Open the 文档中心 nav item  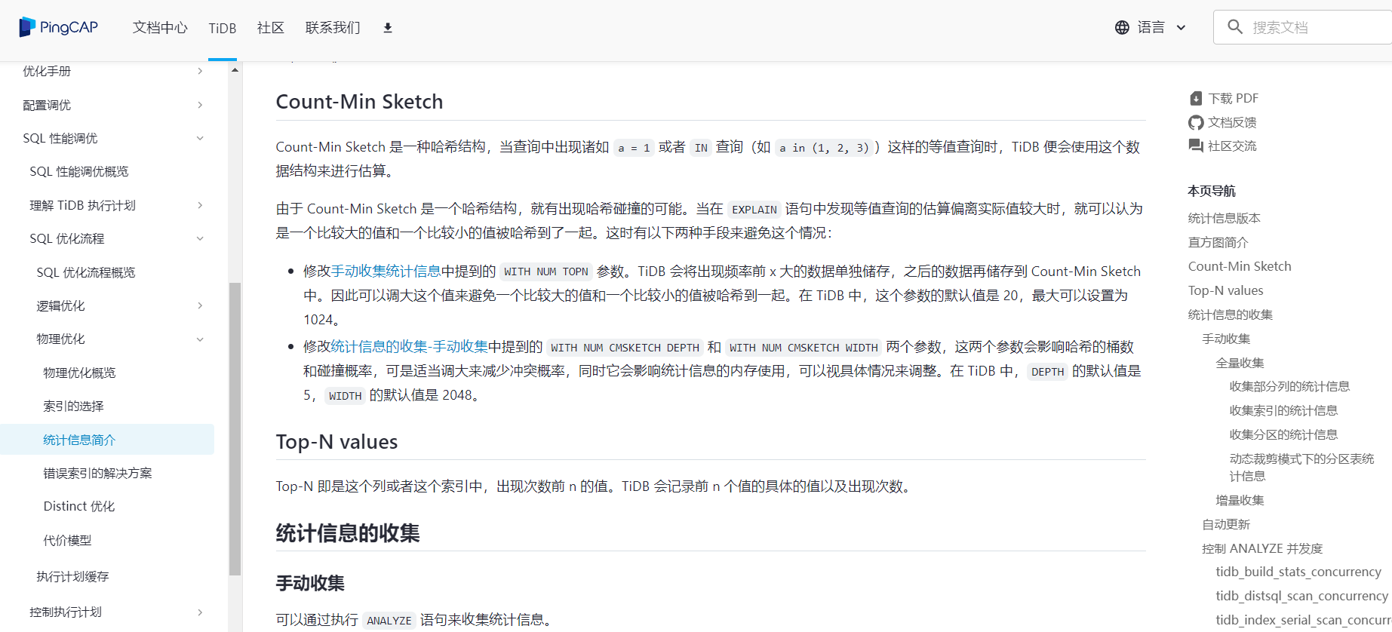[x=160, y=28]
